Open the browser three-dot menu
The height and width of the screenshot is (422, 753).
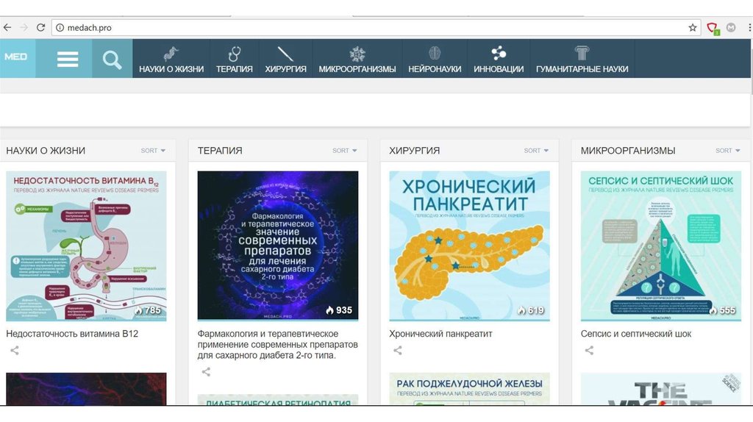click(749, 28)
